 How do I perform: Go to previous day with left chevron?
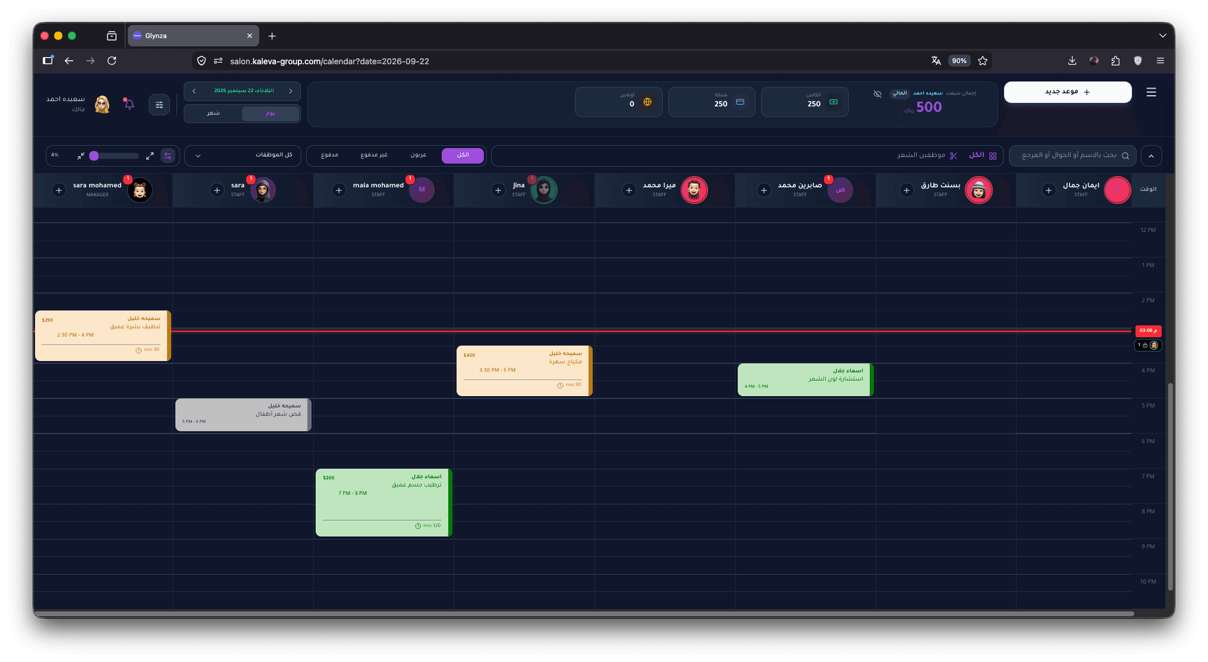click(x=194, y=91)
